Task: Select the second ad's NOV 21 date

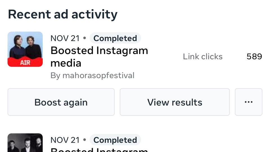Action: point(65,140)
